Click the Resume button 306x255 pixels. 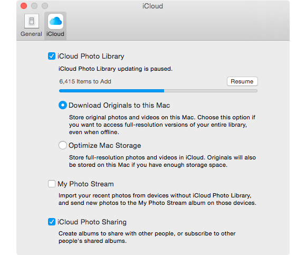[242, 81]
